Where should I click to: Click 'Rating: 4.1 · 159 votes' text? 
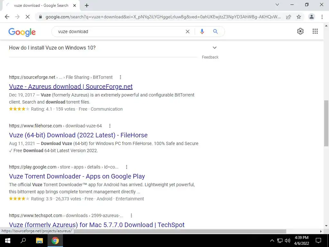tap(53, 109)
